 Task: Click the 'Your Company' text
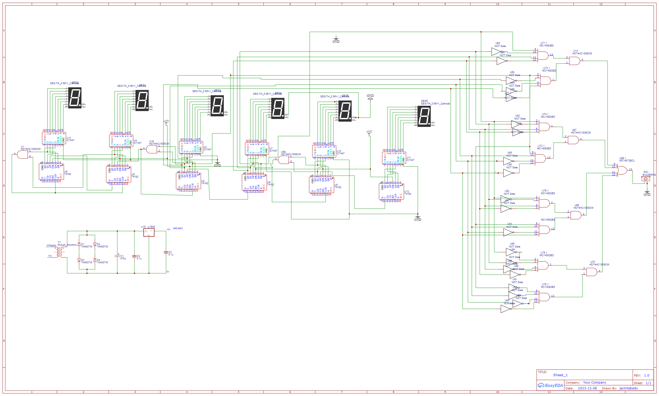(594, 382)
